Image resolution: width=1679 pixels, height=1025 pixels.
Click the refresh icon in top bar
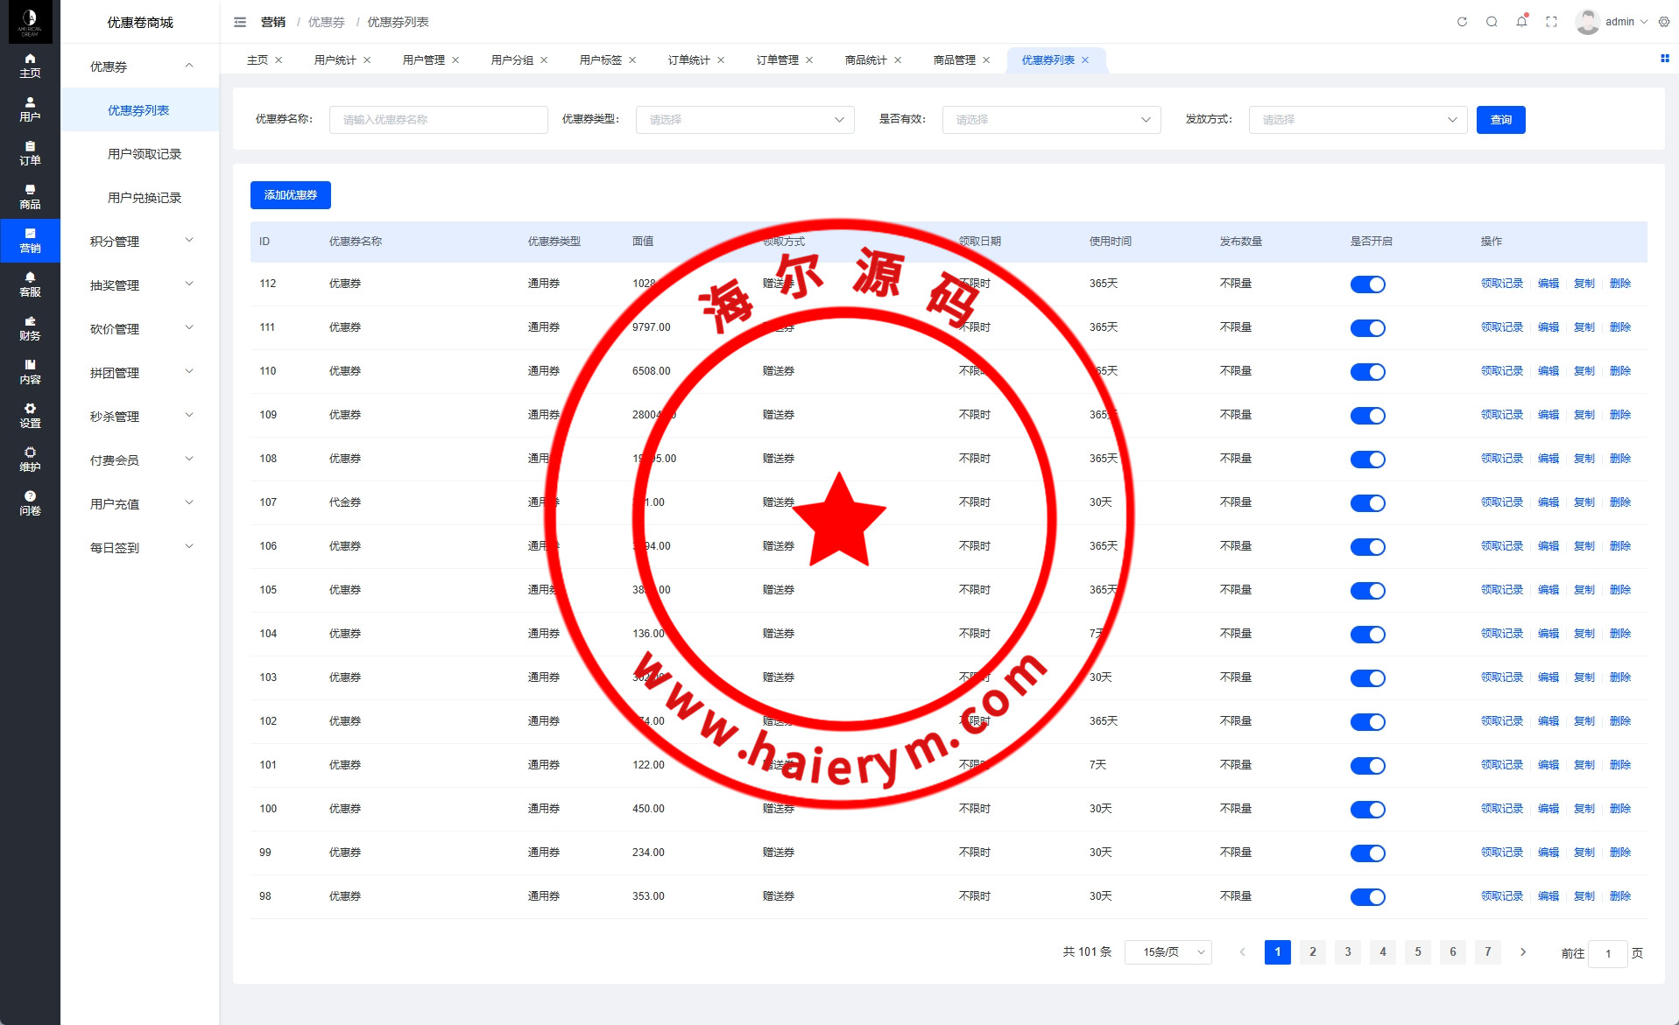pyautogui.click(x=1462, y=22)
